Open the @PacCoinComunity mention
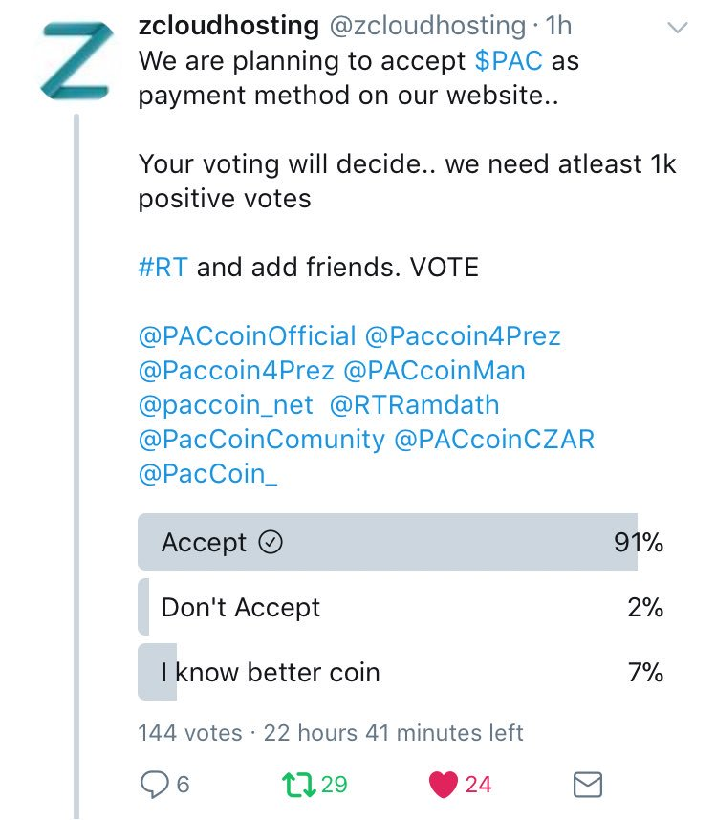This screenshot has width=716, height=820. click(262, 440)
